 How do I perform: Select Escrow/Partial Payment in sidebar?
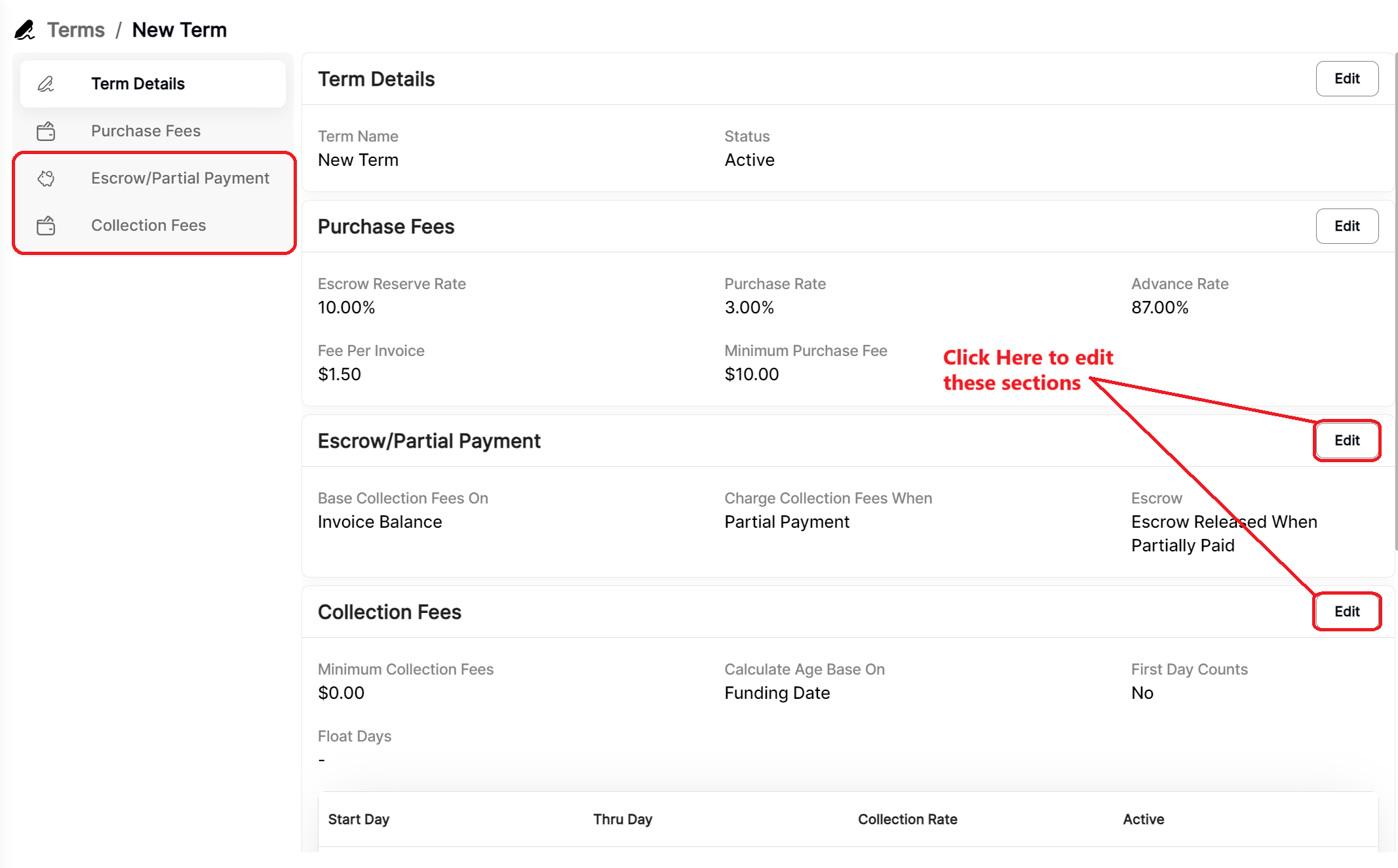[x=180, y=178]
